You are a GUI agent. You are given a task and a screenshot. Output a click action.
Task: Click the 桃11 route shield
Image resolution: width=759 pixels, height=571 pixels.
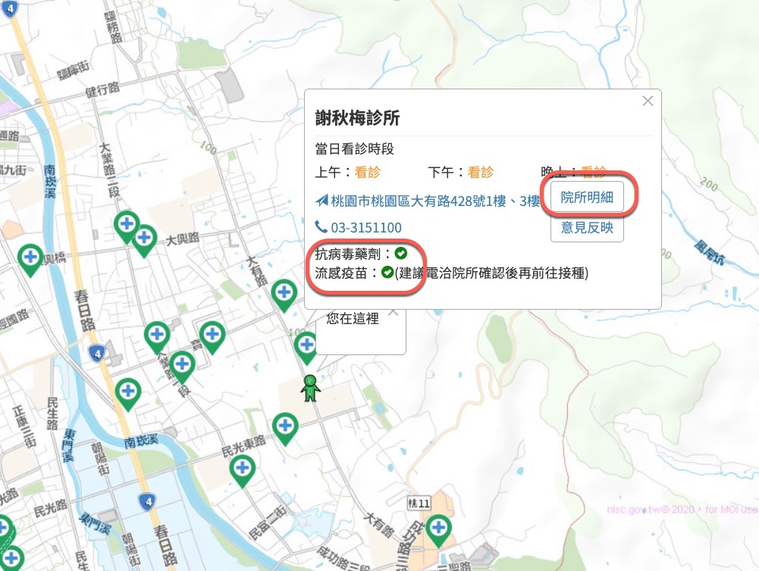click(x=419, y=504)
